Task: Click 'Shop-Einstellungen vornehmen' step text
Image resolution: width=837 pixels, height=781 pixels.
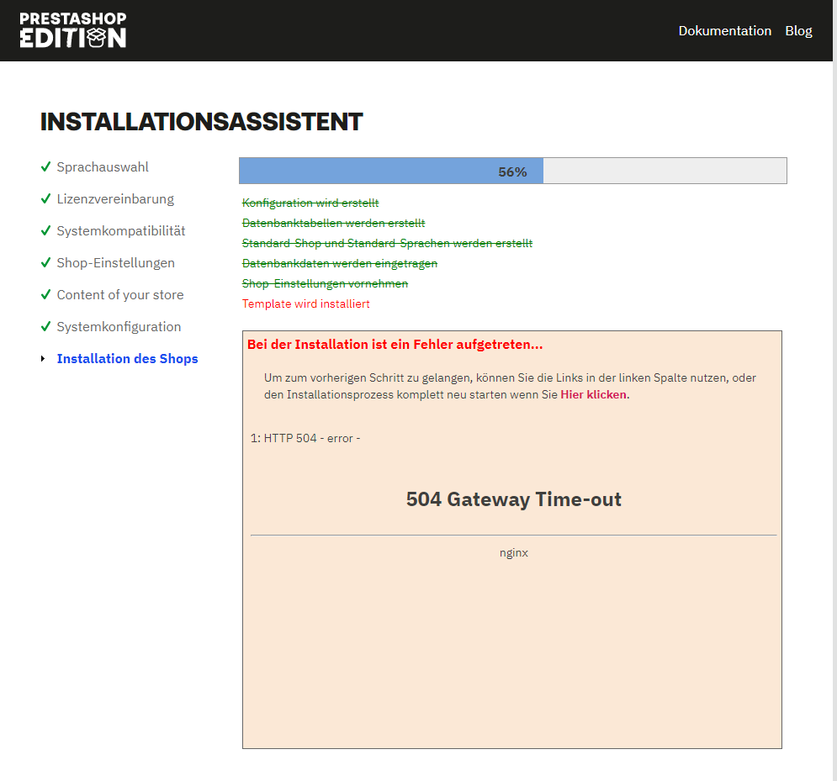Action: point(325,284)
